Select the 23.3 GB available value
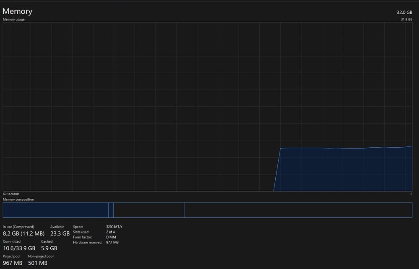 pos(60,233)
